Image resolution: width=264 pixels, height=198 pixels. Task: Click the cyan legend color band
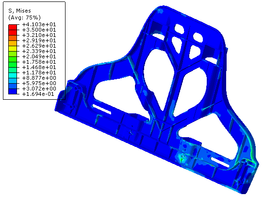13,75
